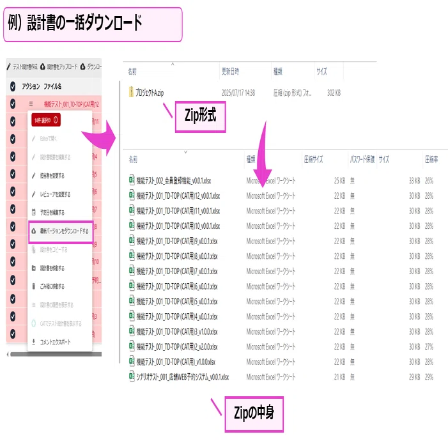Click the trash icon beside ごみ箱に移動する
This screenshot has height=448, width=448.
click(34, 286)
